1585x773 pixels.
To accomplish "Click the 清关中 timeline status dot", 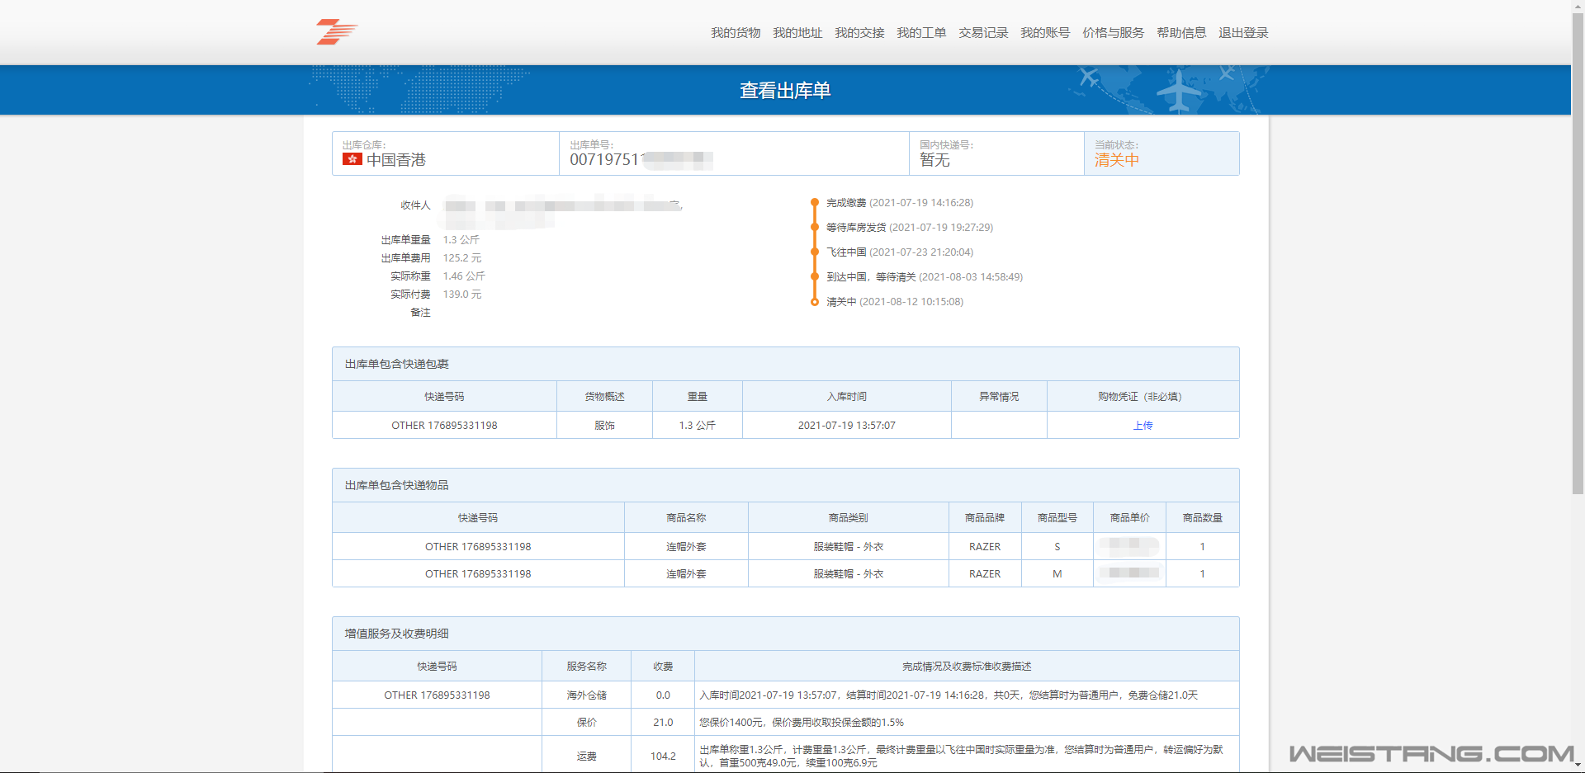I will [x=815, y=302].
